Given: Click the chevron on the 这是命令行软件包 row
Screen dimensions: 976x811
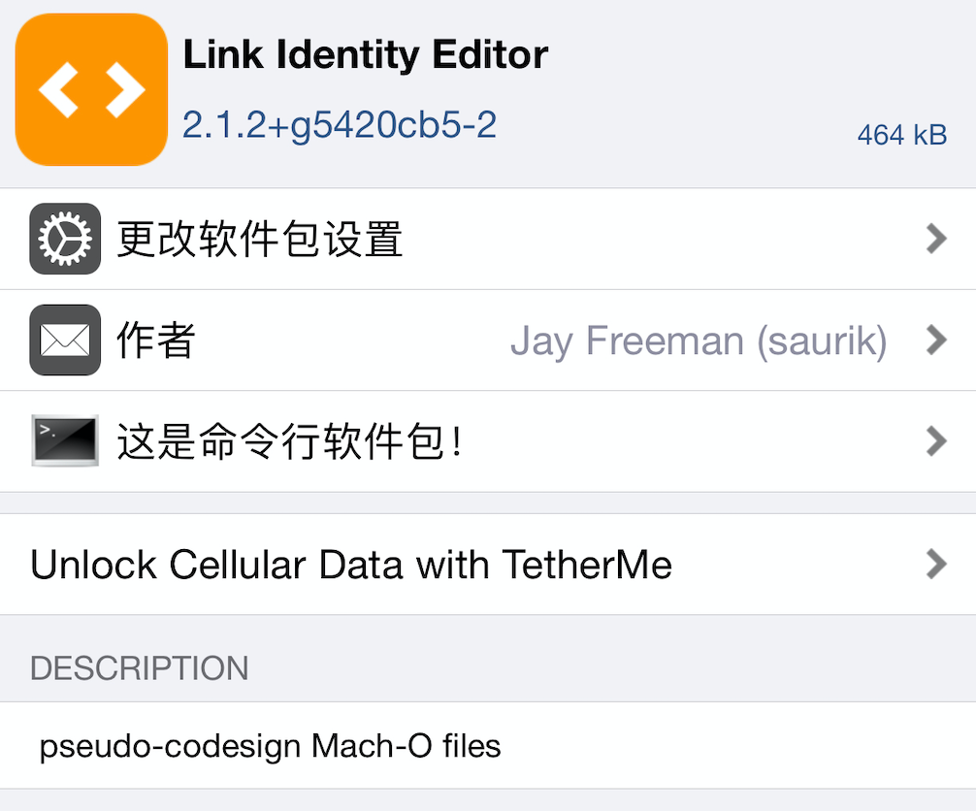Looking at the screenshot, I should coord(935,441).
